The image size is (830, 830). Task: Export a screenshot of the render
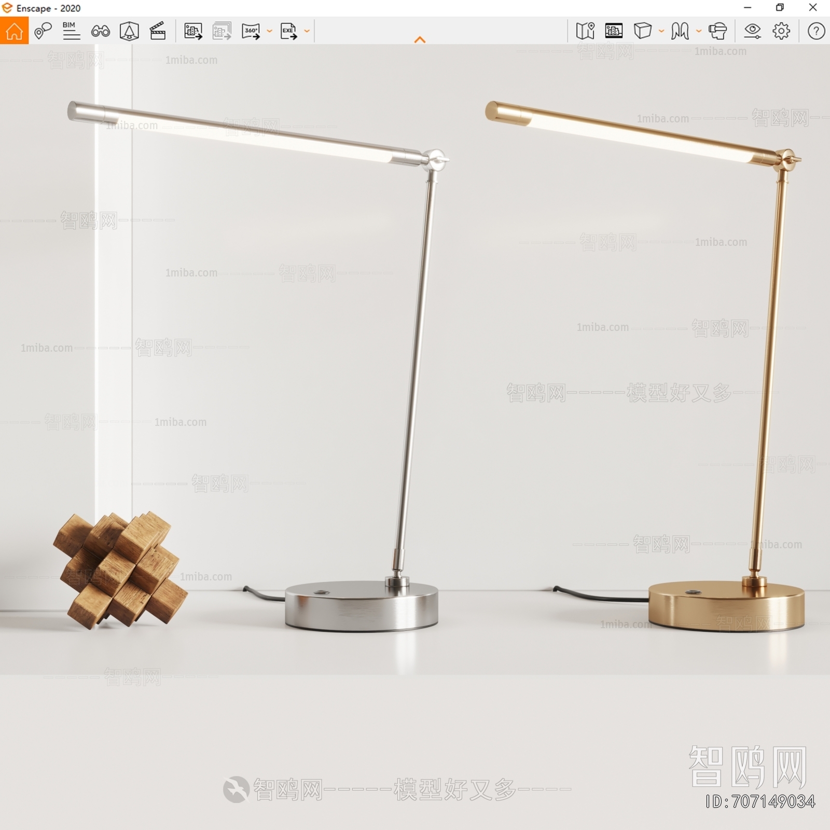(x=193, y=31)
